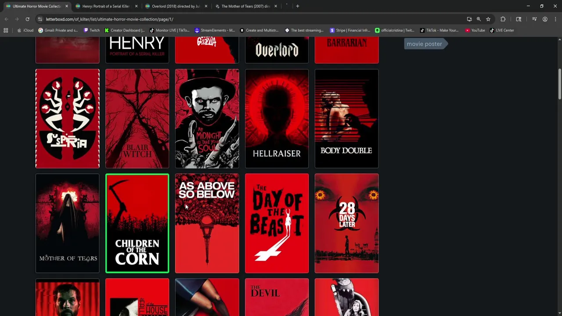
Task: Close the Ultimate Horror Movie Collection tab
Action: tap(66, 6)
